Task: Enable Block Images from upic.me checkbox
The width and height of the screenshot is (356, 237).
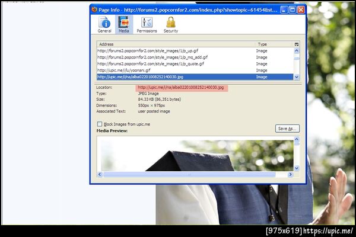Action: click(x=100, y=124)
